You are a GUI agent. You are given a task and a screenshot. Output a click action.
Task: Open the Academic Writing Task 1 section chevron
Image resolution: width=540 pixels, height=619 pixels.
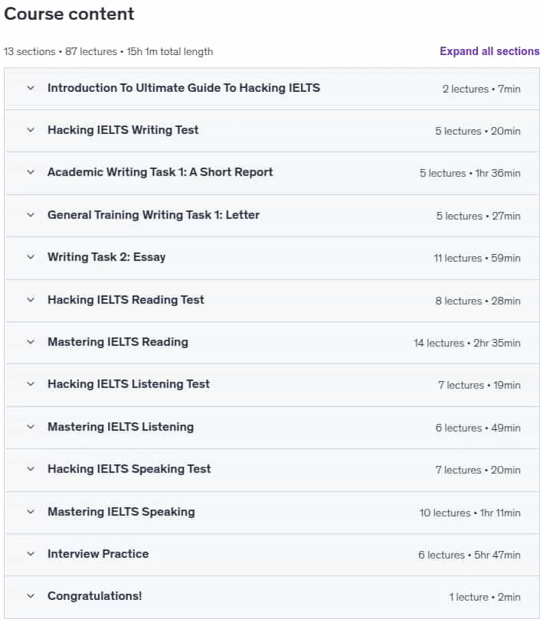pyautogui.click(x=31, y=172)
